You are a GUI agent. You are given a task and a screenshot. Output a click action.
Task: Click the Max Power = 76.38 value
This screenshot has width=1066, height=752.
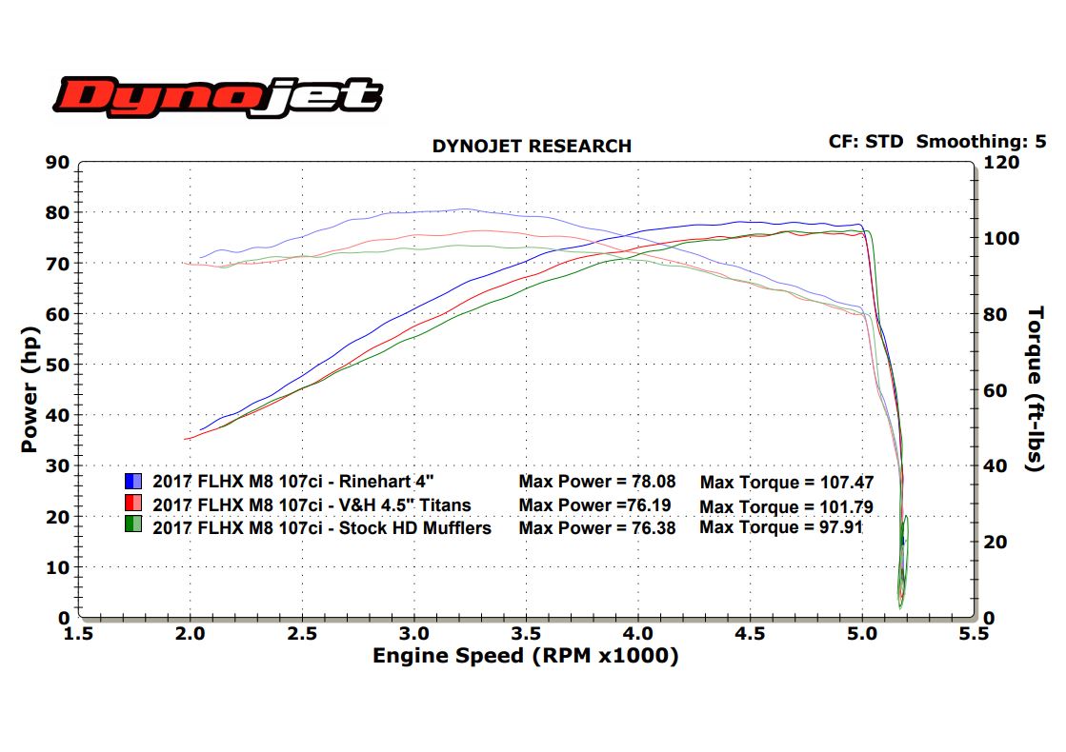(596, 527)
